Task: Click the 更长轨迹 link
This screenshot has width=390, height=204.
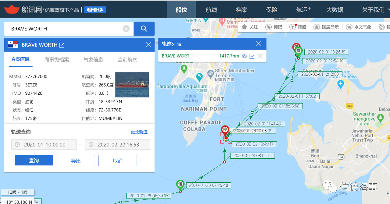Action: point(139,132)
